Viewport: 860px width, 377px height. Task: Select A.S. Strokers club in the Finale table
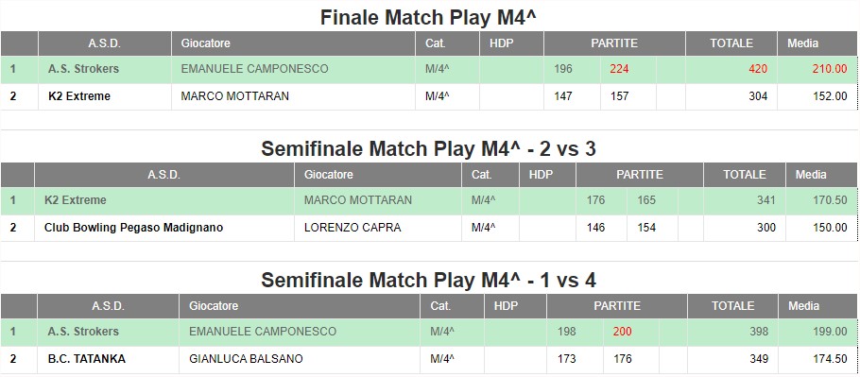point(83,69)
